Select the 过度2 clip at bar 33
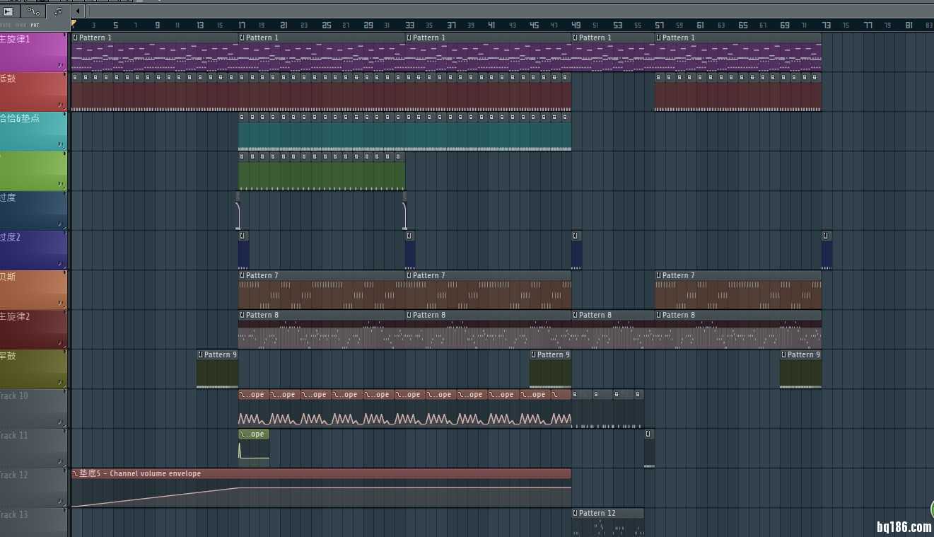 [x=410, y=250]
